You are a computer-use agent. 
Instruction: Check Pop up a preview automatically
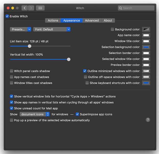pyautogui.click(x=12, y=120)
